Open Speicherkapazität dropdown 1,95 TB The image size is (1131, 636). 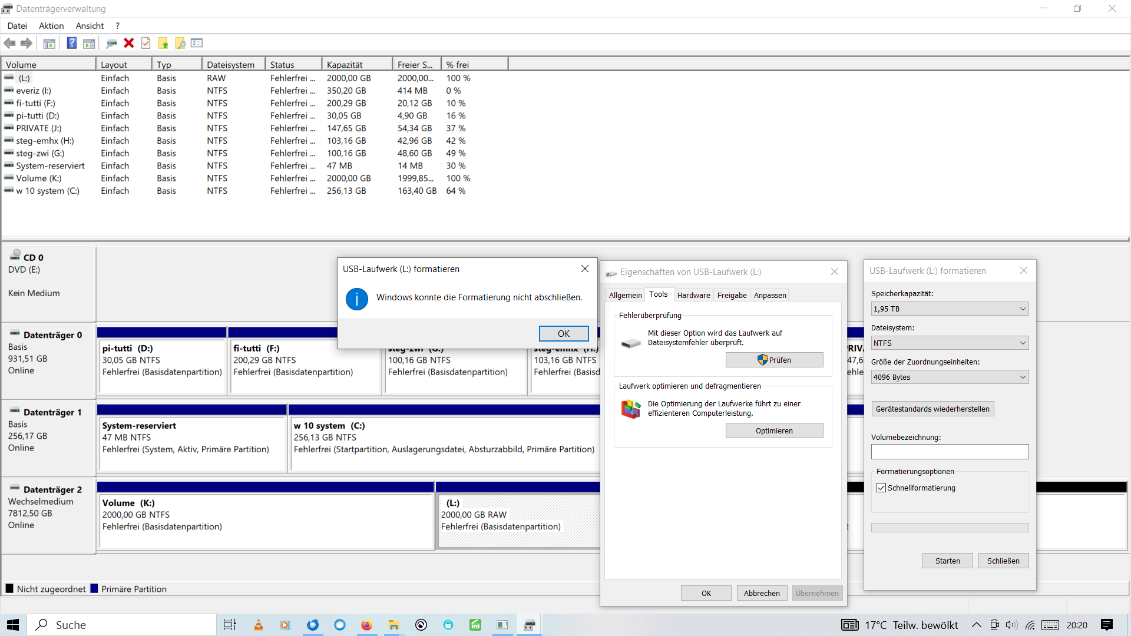pyautogui.click(x=950, y=309)
